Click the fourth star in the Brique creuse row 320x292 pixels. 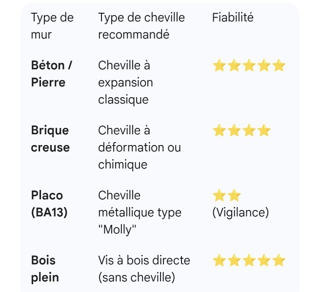264,130
